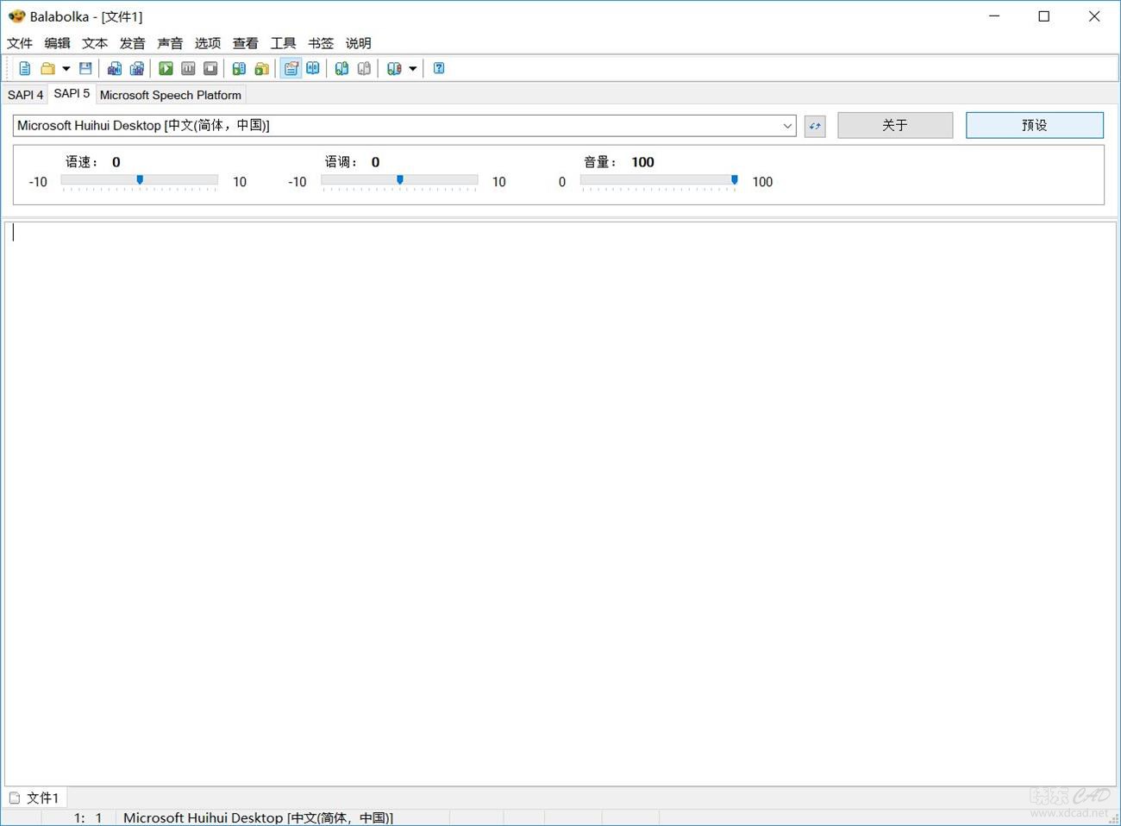The image size is (1121, 826).
Task: Open the 声音 menu
Action: point(170,43)
